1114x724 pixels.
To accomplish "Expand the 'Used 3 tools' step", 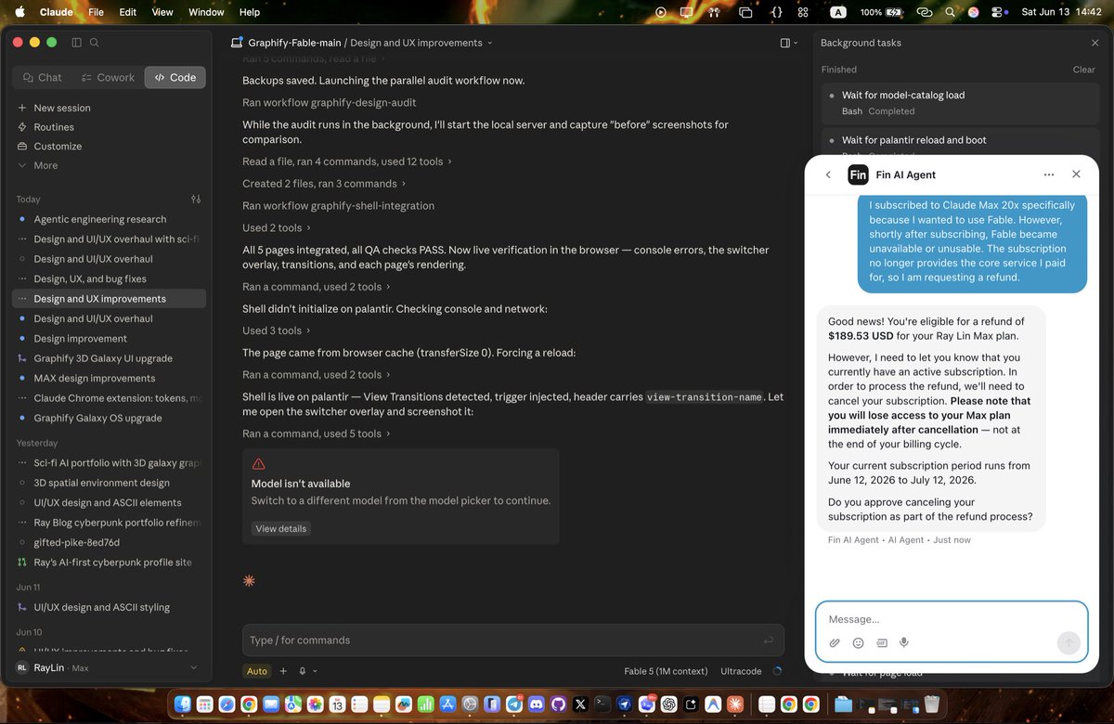I will [277, 330].
